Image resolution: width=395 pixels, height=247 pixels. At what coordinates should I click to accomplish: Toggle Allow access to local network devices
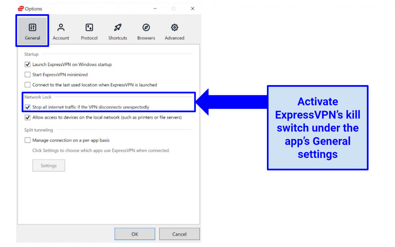27,118
